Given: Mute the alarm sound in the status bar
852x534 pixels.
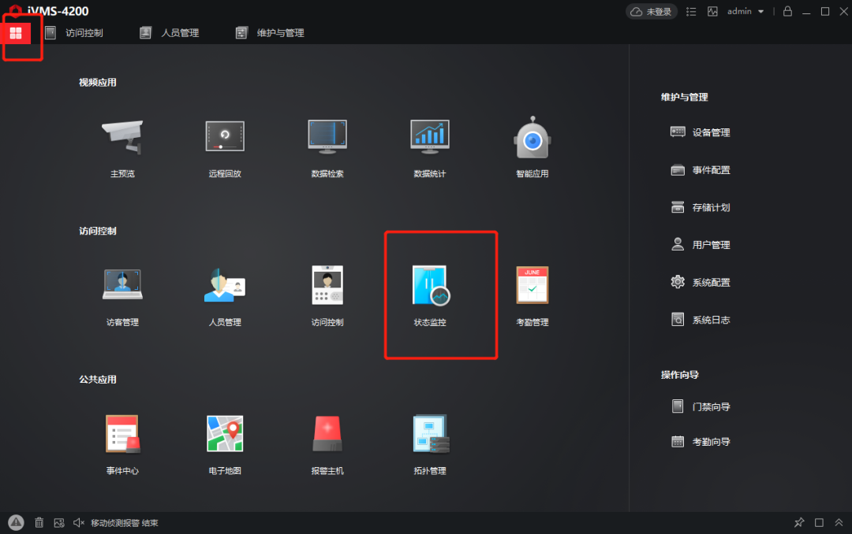Looking at the screenshot, I should [x=79, y=522].
